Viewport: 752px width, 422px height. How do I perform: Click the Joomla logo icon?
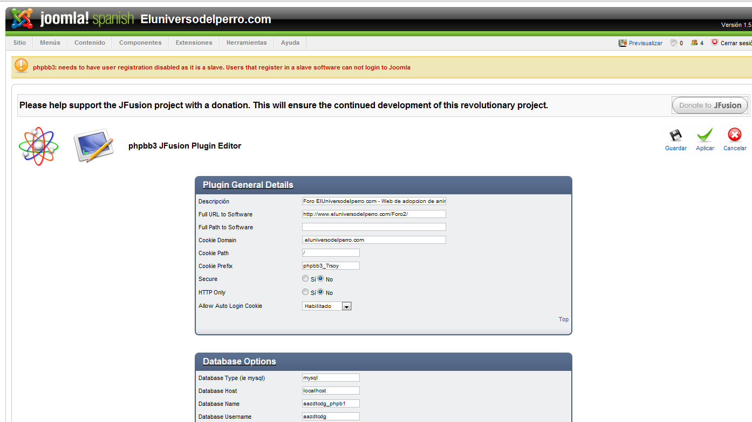[22, 19]
